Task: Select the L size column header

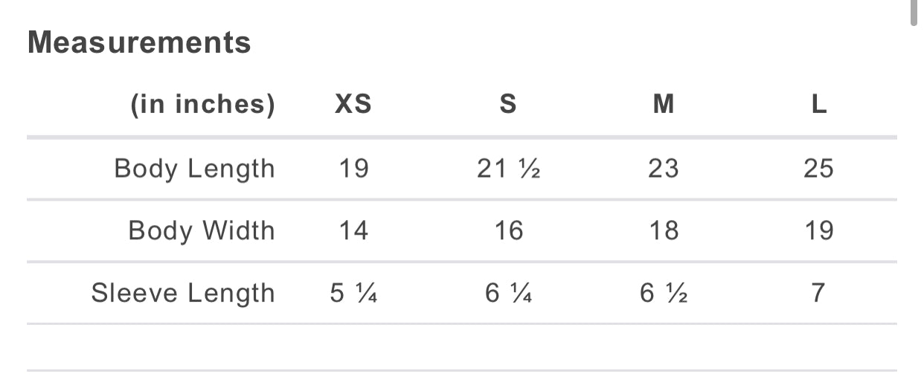Action: click(818, 105)
